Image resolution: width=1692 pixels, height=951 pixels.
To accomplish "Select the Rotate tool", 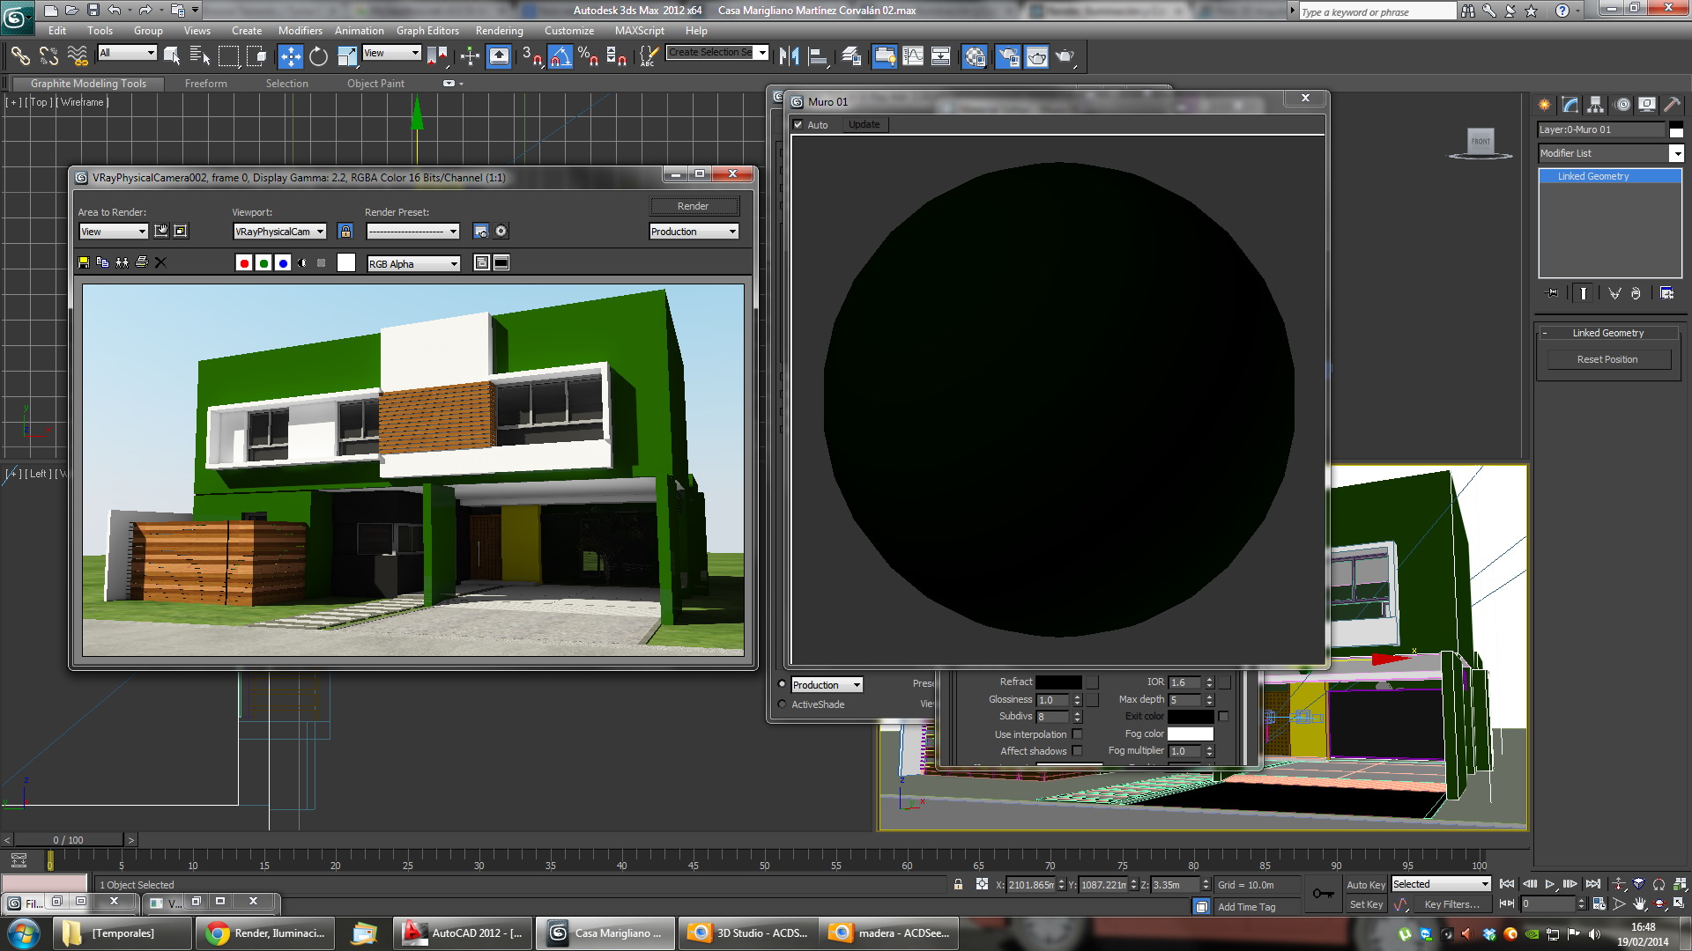I will [318, 56].
